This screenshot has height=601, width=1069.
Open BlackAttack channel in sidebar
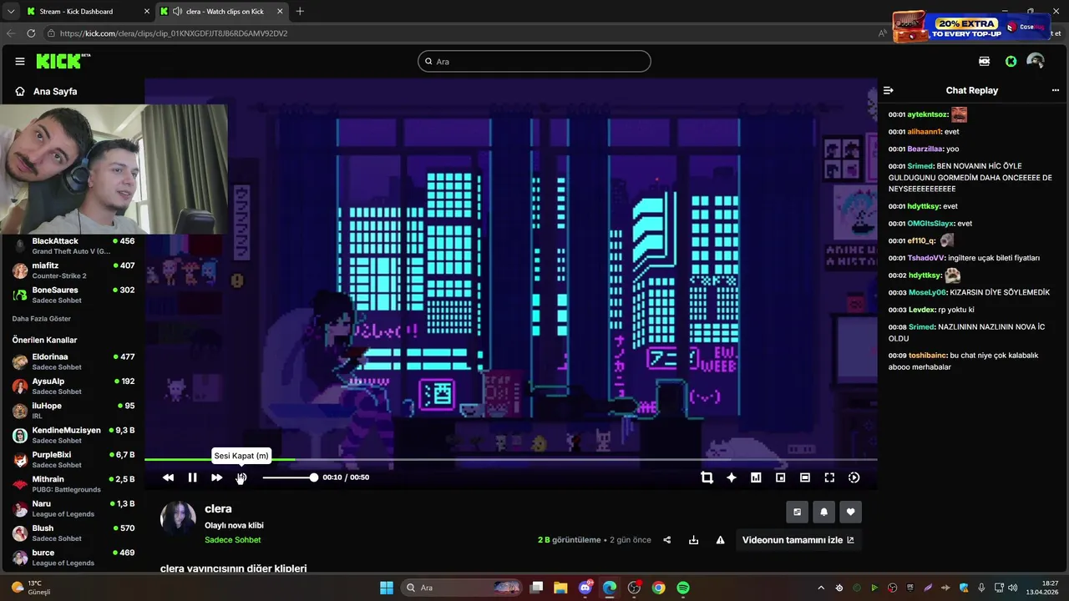[73, 245]
